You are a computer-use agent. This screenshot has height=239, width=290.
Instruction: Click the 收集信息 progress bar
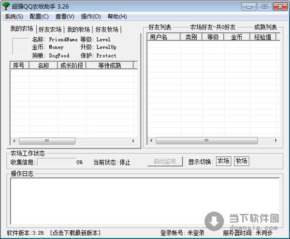pos(57,162)
